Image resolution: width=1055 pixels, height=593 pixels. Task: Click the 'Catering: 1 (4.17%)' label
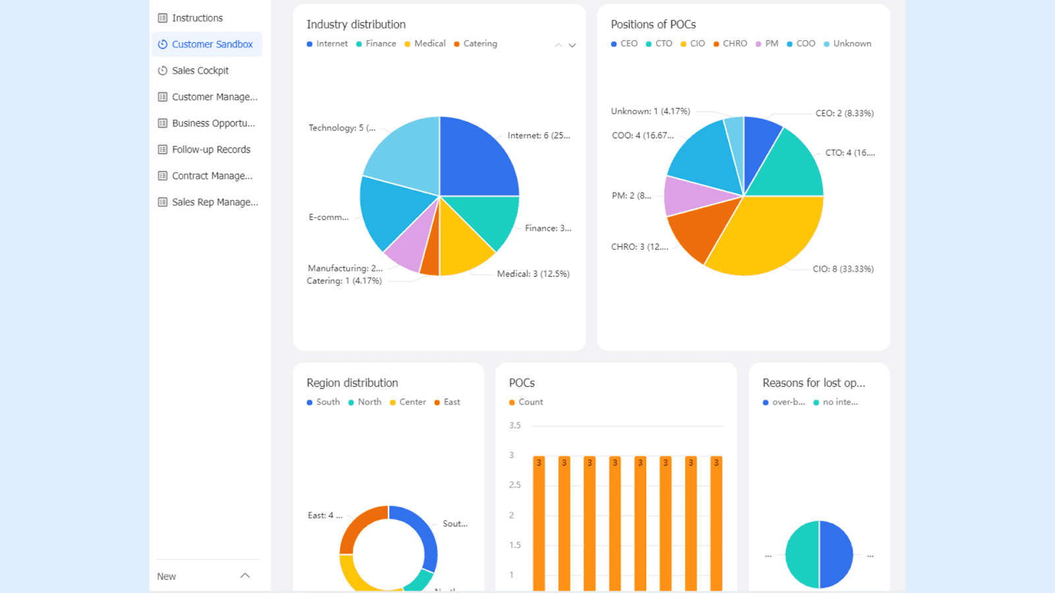(x=344, y=281)
